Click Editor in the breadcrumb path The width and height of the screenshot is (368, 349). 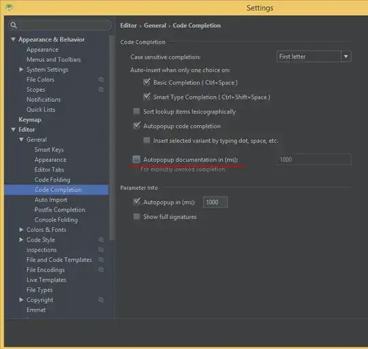[128, 26]
